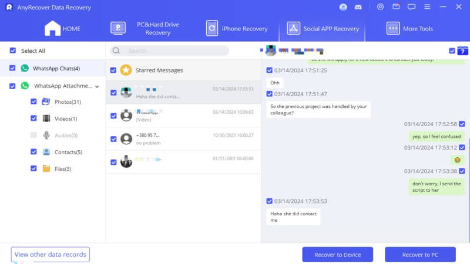Click 'yep, so I feel confused' message
The image size is (470, 264).
point(437,137)
